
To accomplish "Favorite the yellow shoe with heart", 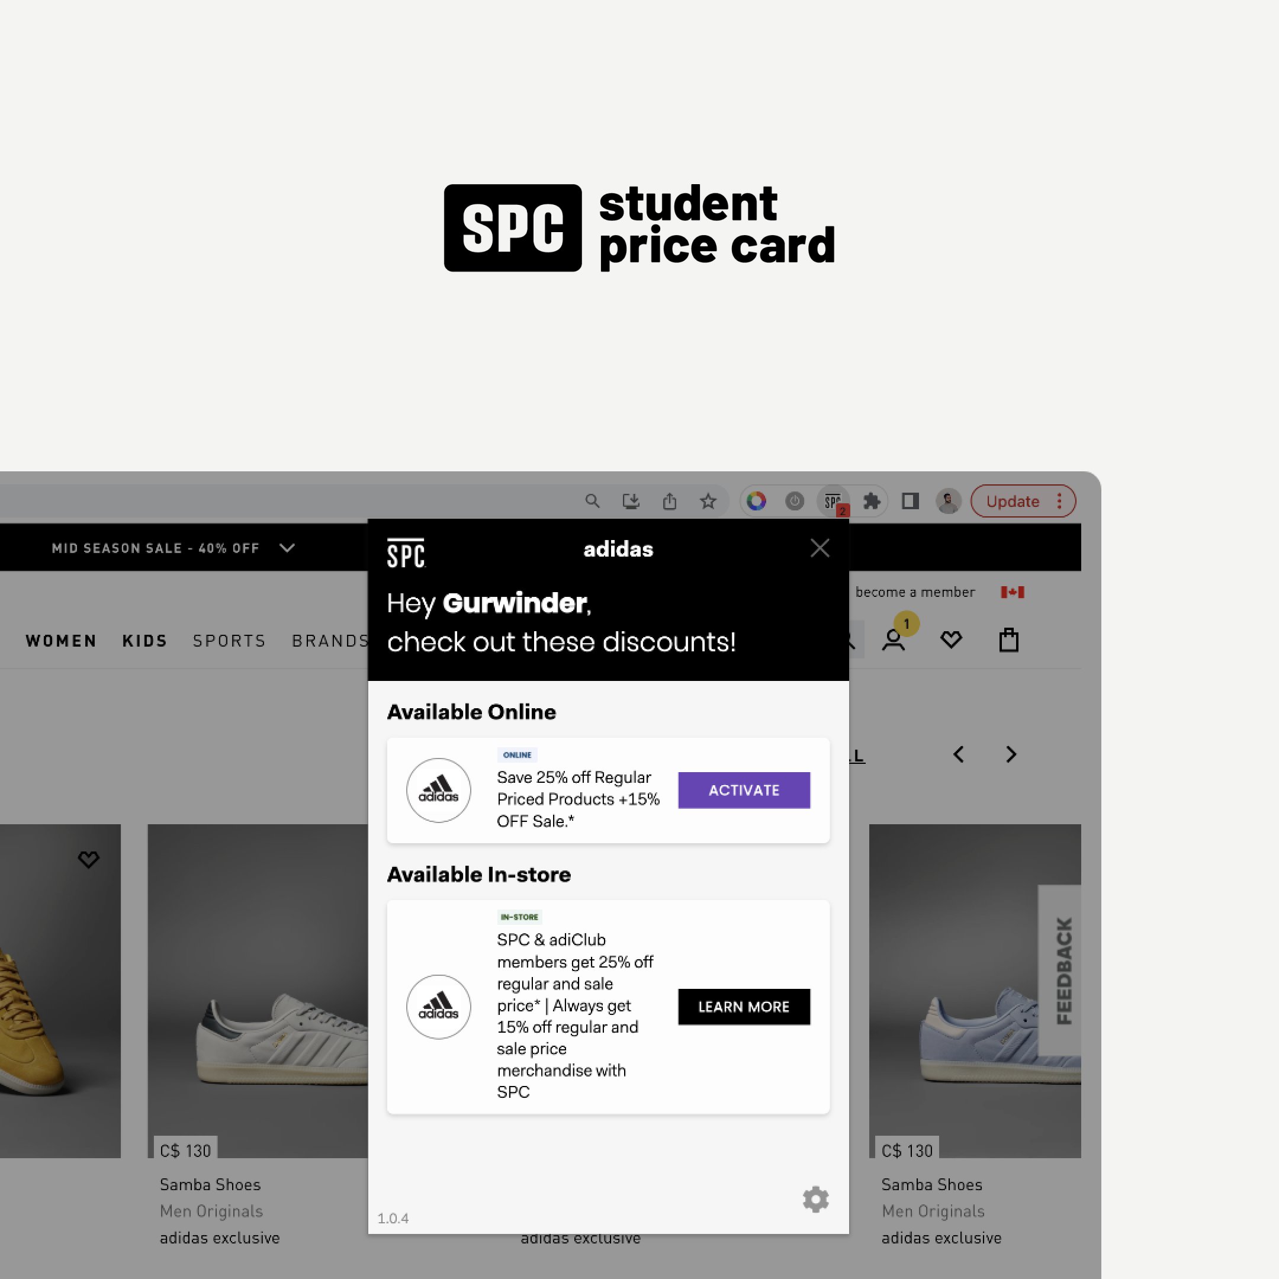I will [x=88, y=859].
